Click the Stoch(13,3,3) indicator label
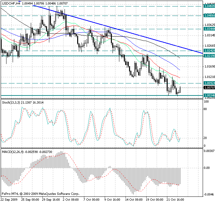 point(13,103)
